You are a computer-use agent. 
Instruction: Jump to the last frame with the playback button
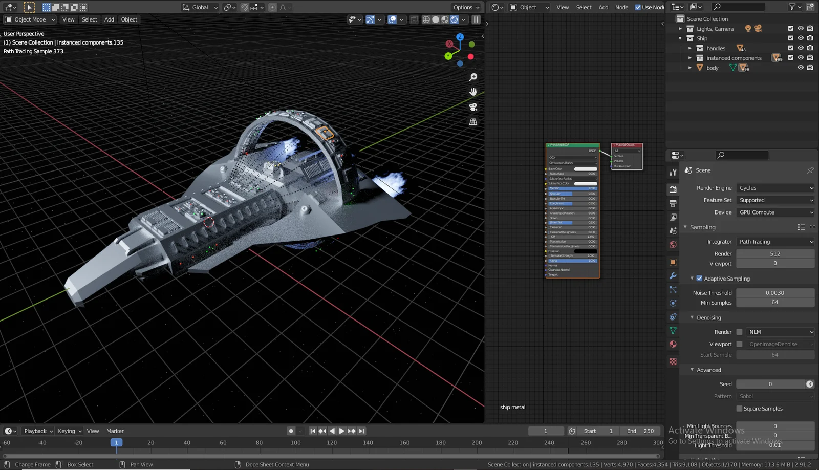(362, 431)
